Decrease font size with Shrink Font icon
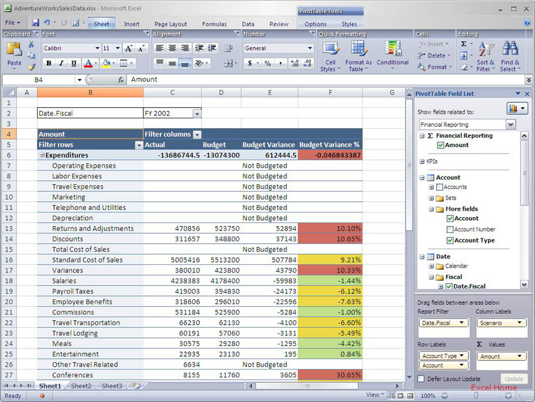 pos(141,48)
